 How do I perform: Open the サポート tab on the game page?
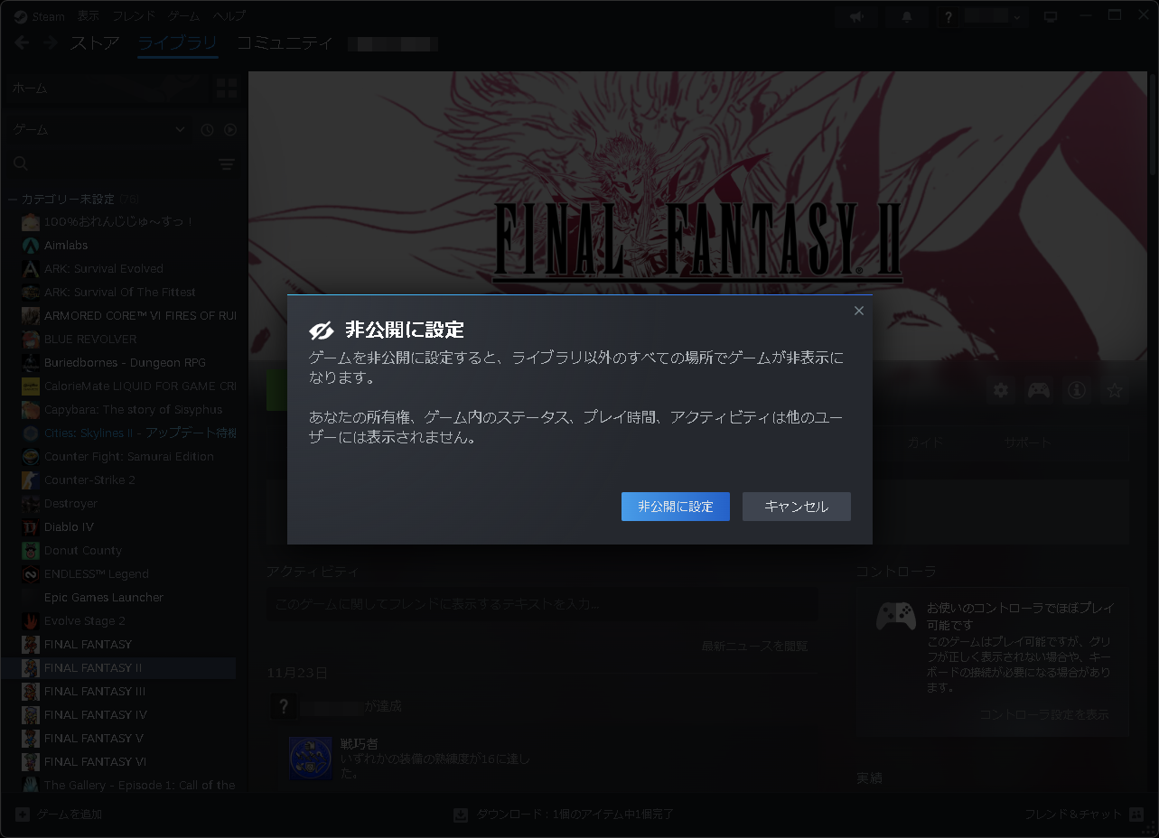(1028, 442)
